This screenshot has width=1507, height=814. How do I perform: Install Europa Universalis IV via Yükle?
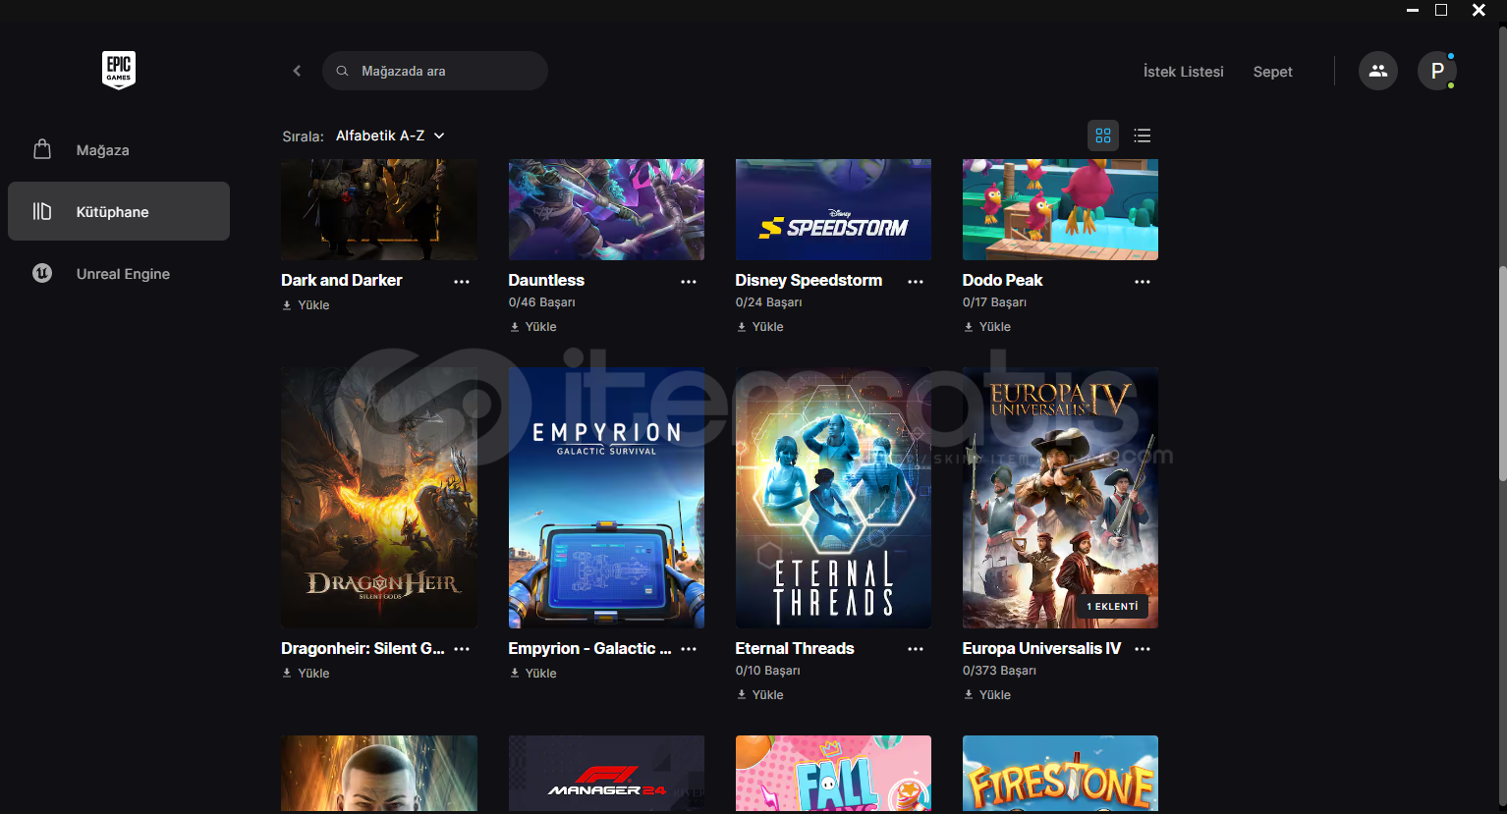987,695
